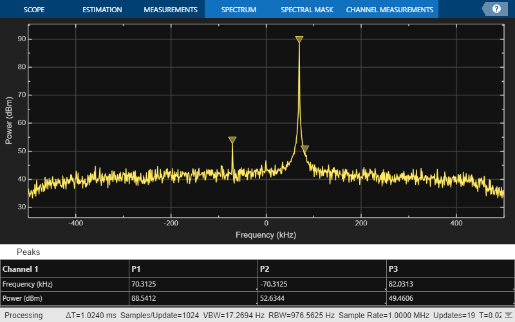Switch to Channel Measurements tab
Image resolution: width=515 pixels, height=322 pixels.
pos(389,10)
